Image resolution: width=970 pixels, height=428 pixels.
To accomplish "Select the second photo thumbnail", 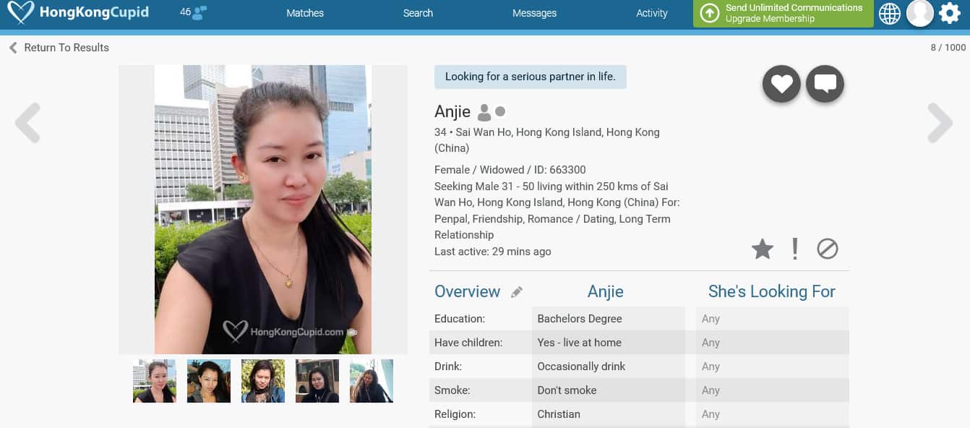I will coord(209,381).
